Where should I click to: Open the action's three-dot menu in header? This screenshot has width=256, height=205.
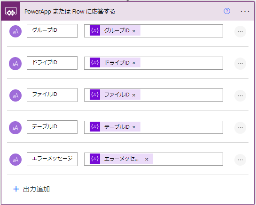tap(245, 11)
